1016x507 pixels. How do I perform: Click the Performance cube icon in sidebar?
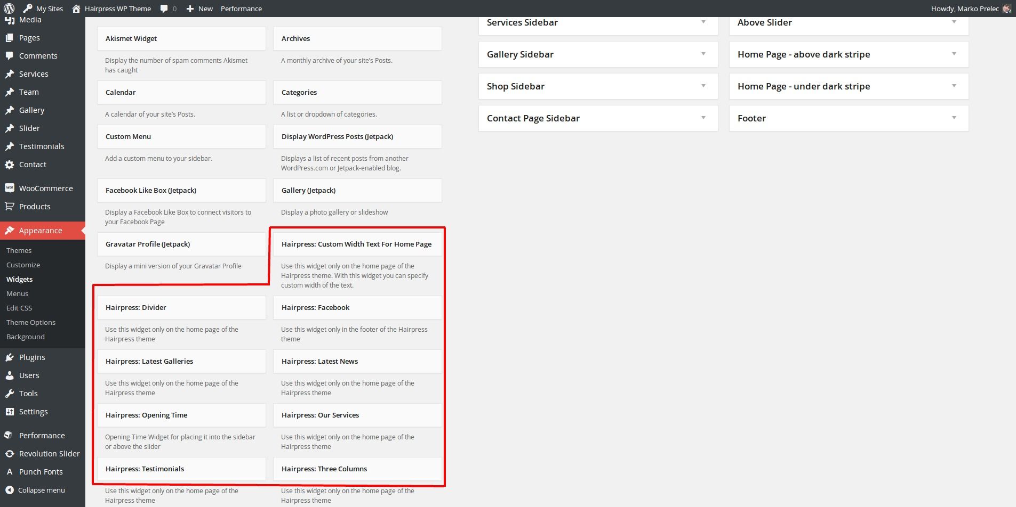point(8,435)
